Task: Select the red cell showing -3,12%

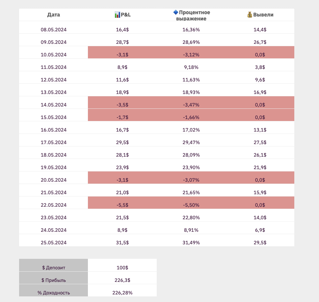Action: point(191,55)
